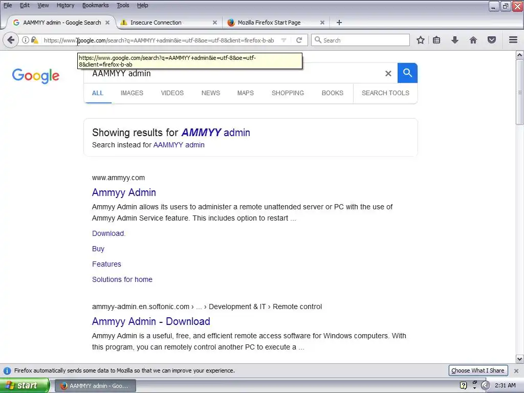Expand hidden system tray icons arrow
The height and width of the screenshot is (393, 524).
pos(485,385)
